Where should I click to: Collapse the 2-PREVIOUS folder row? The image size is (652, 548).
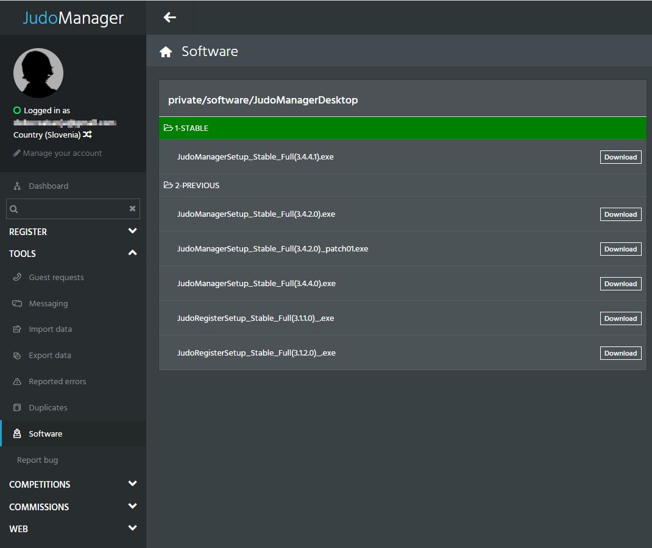coord(403,185)
